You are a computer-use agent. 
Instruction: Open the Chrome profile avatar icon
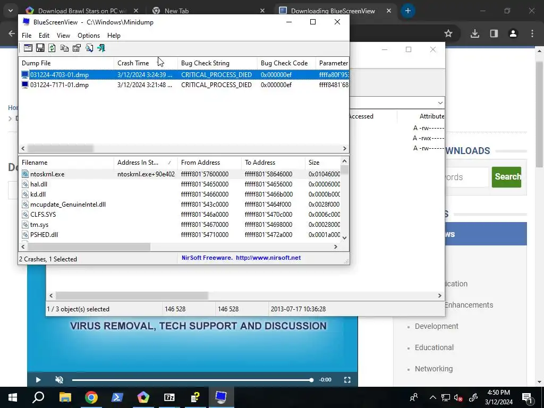[x=513, y=33]
